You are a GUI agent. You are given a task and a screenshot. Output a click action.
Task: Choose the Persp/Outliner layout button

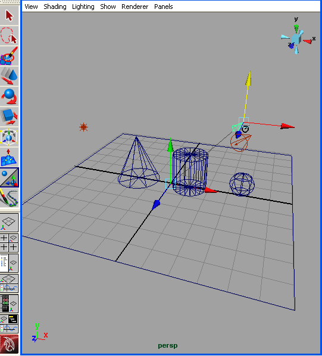pyautogui.click(x=9, y=263)
